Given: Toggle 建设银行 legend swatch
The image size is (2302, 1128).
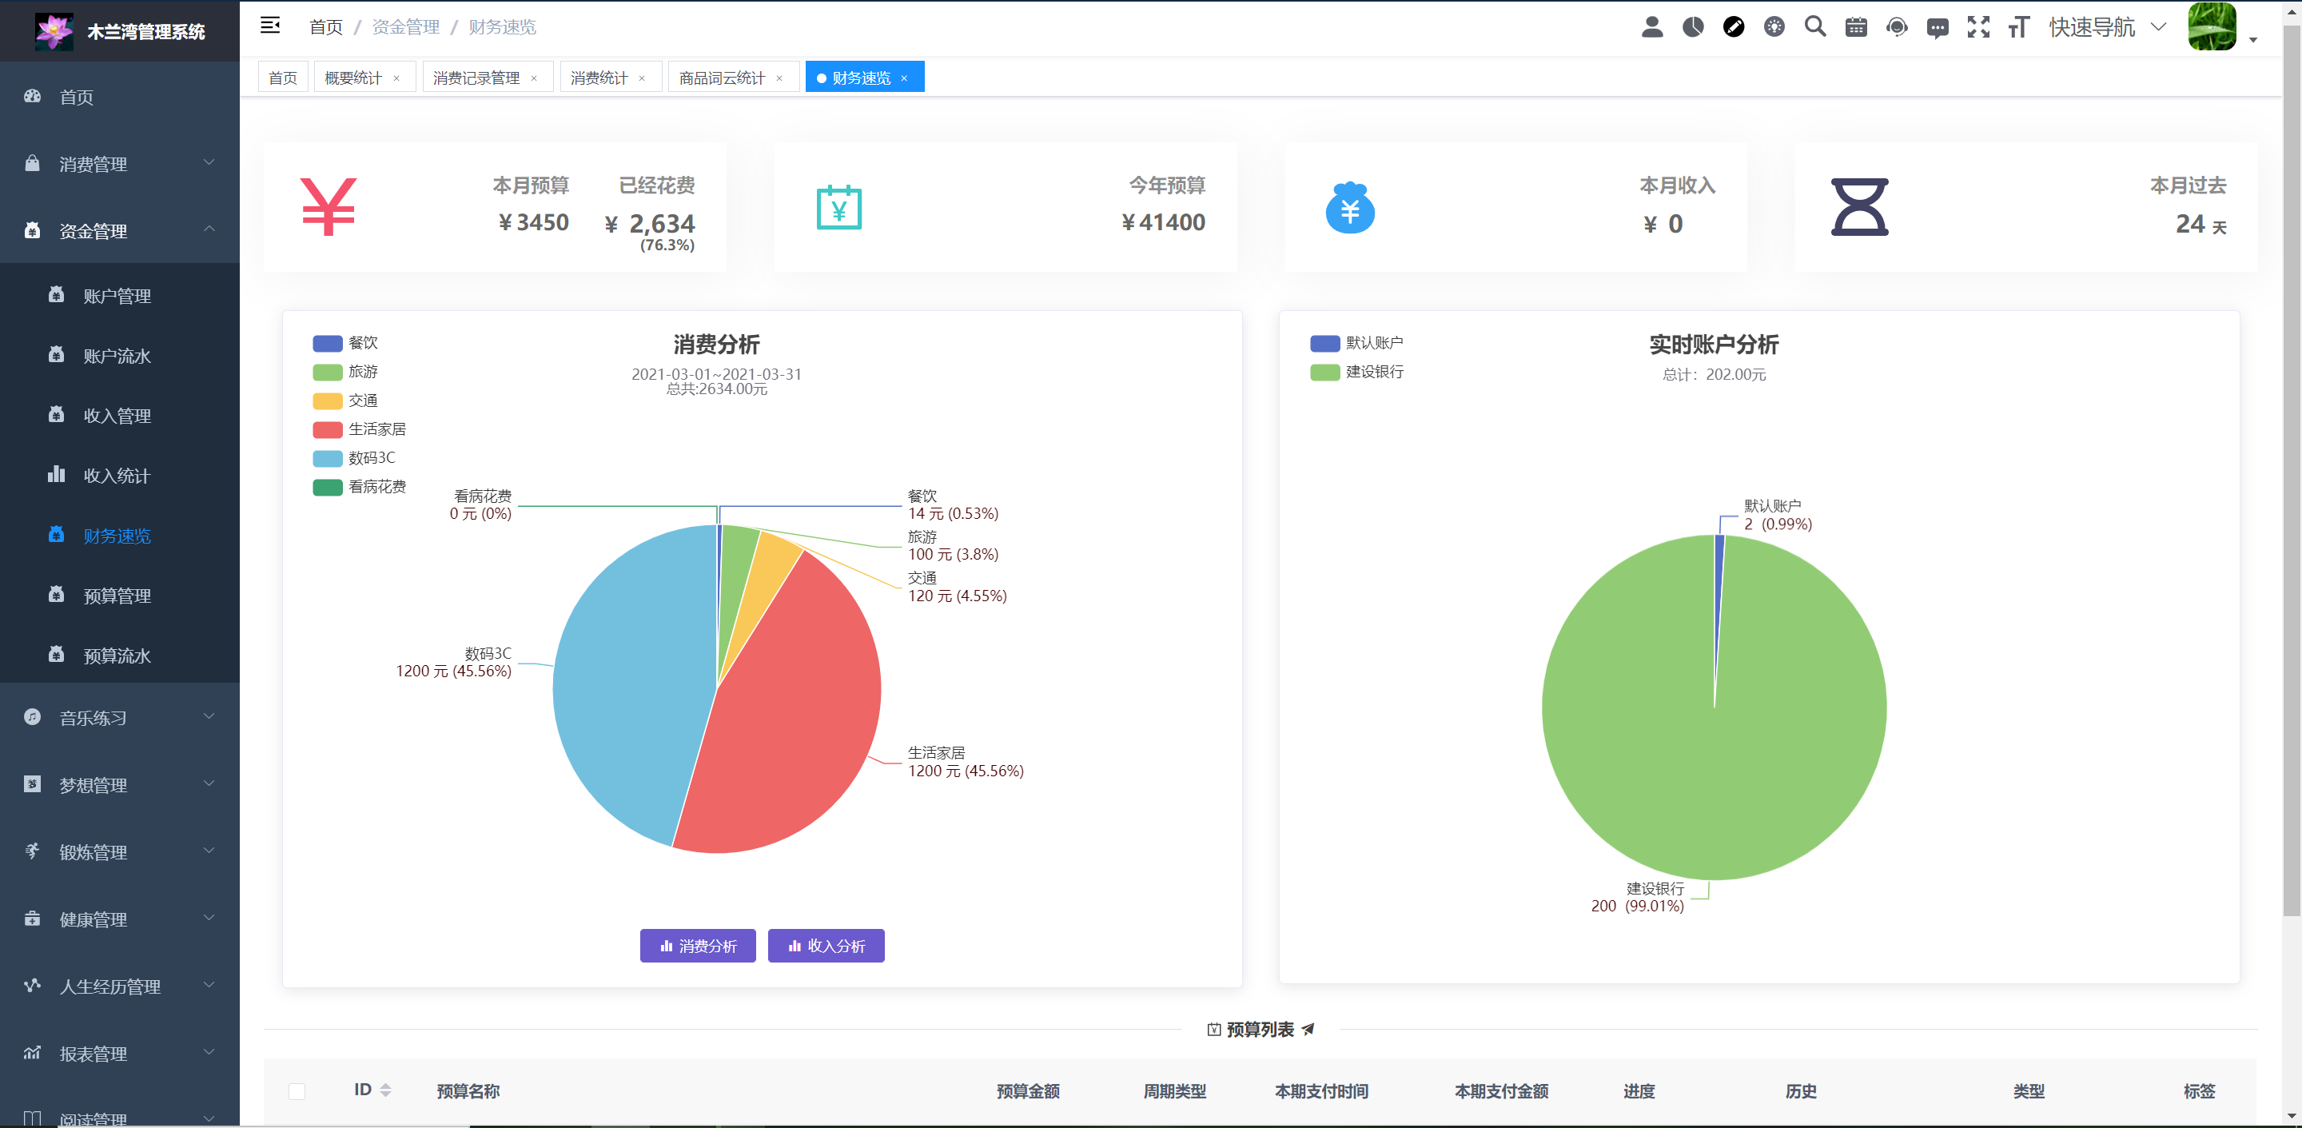Looking at the screenshot, I should point(1325,372).
